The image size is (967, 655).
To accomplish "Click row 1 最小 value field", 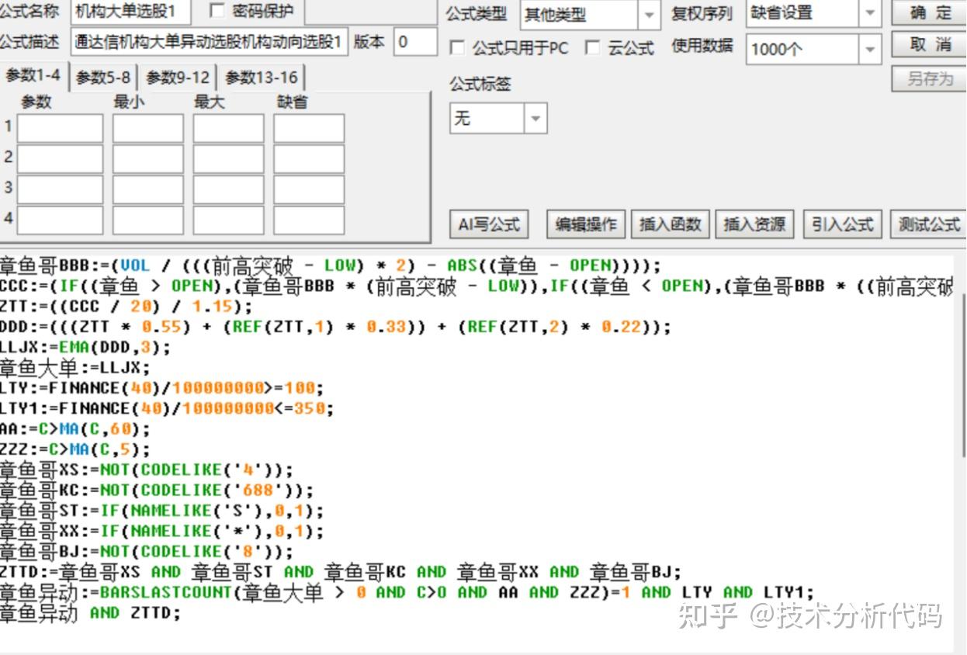I will (x=148, y=128).
